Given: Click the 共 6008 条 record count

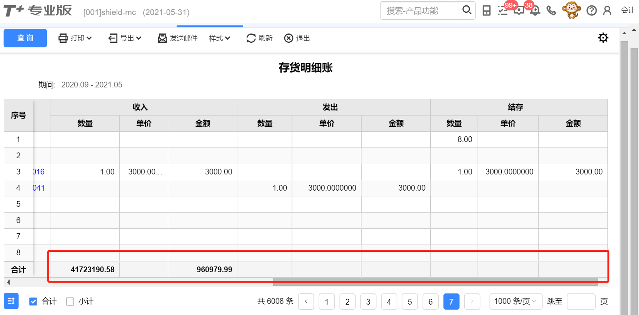Looking at the screenshot, I should tap(275, 301).
